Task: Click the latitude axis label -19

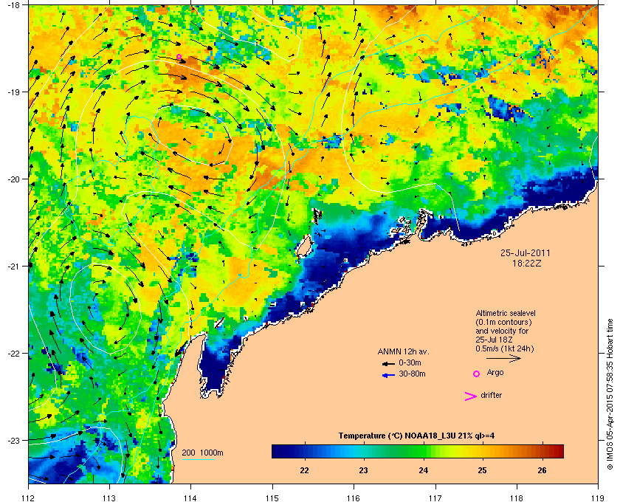Action: 13,92
